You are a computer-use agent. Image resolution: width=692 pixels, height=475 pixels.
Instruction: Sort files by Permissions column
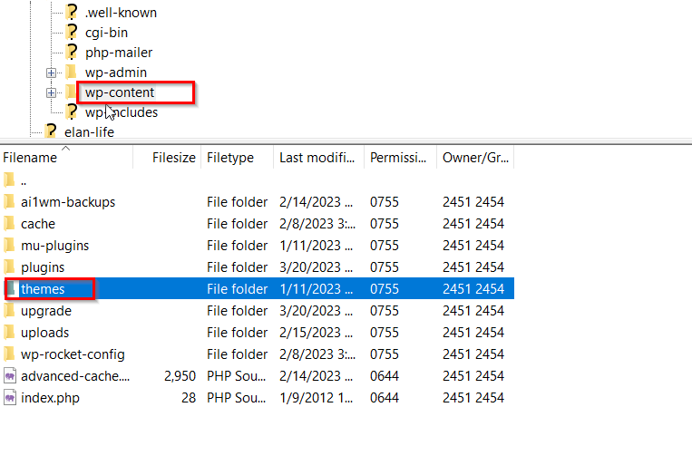[400, 158]
